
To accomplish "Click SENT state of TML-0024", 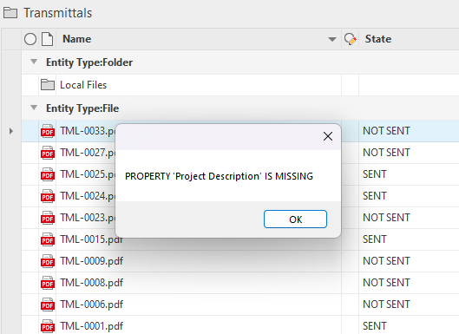I will click(x=374, y=196).
